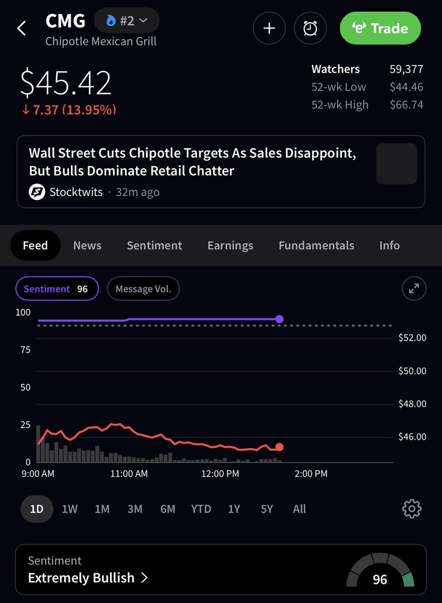Image resolution: width=442 pixels, height=603 pixels.
Task: Select the YTD time range
Action: (x=201, y=509)
